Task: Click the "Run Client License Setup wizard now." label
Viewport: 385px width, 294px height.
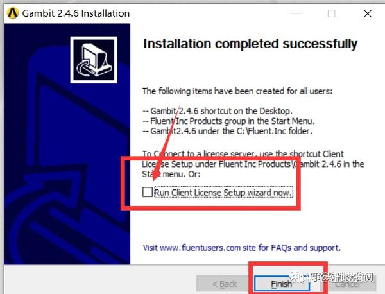Action: pyautogui.click(x=223, y=193)
